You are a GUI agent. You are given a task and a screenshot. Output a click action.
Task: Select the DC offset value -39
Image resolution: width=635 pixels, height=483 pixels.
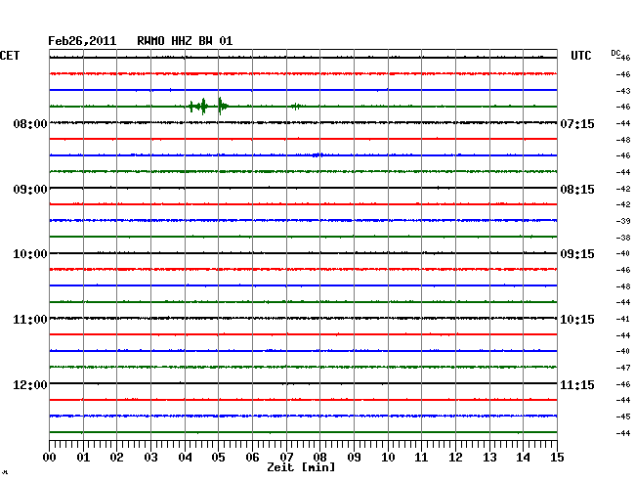[623, 221]
